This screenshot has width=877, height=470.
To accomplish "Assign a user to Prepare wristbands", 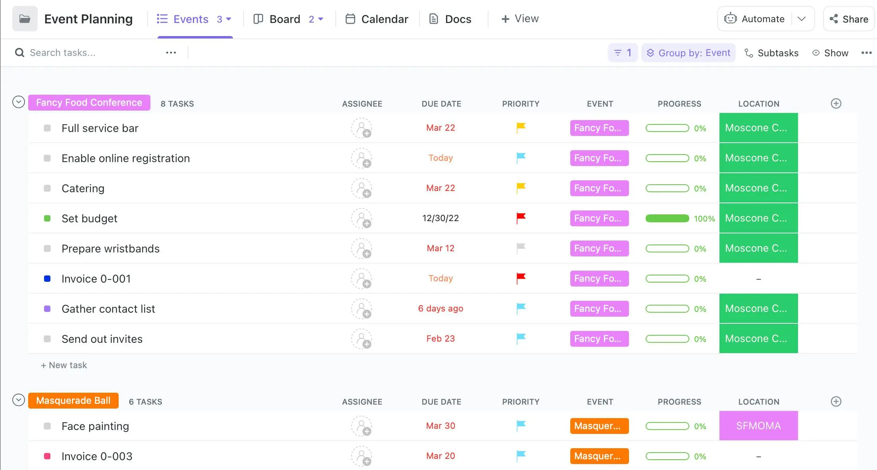I will coord(362,248).
